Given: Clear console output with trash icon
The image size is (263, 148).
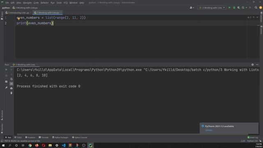Looking at the screenshot, I should tap(12, 93).
